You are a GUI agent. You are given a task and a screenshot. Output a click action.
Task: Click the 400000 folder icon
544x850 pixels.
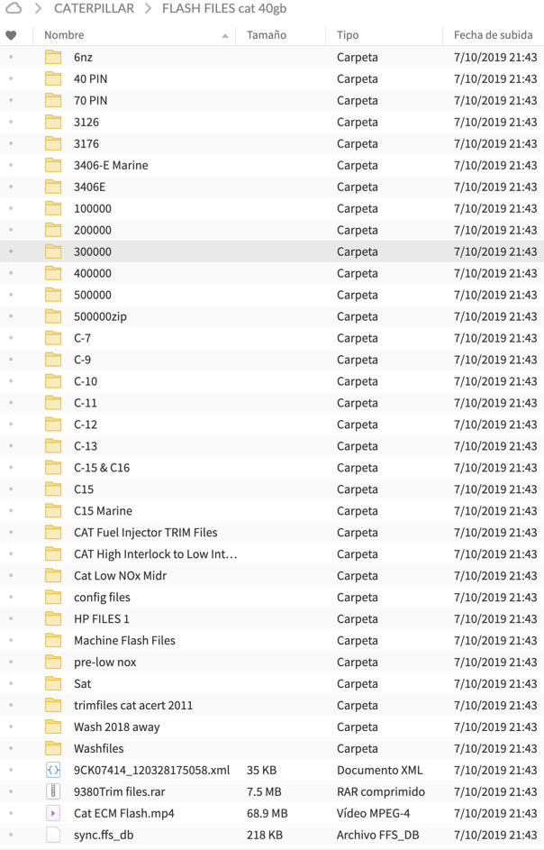point(53,273)
